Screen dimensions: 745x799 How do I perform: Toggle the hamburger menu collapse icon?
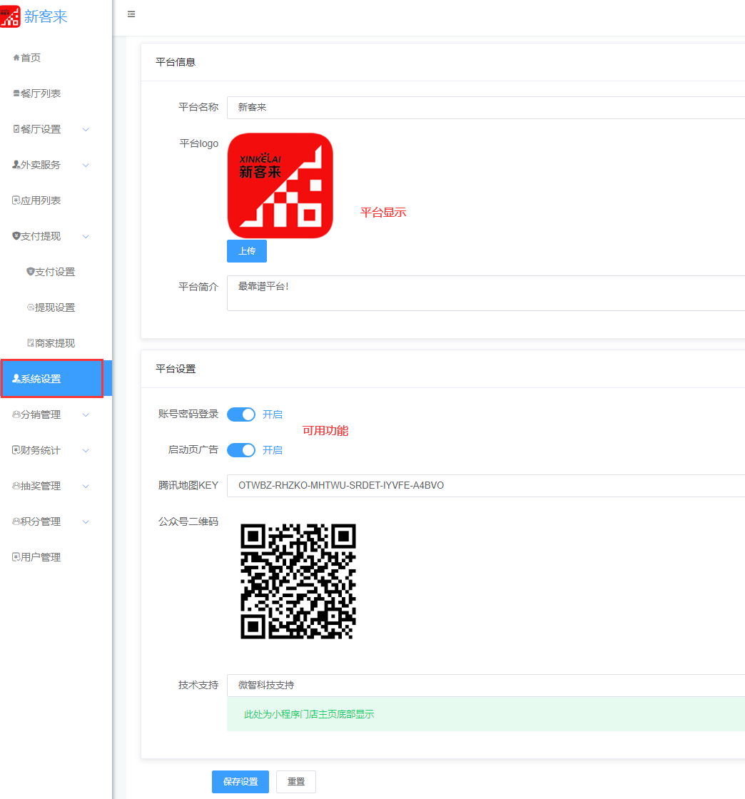coord(131,14)
